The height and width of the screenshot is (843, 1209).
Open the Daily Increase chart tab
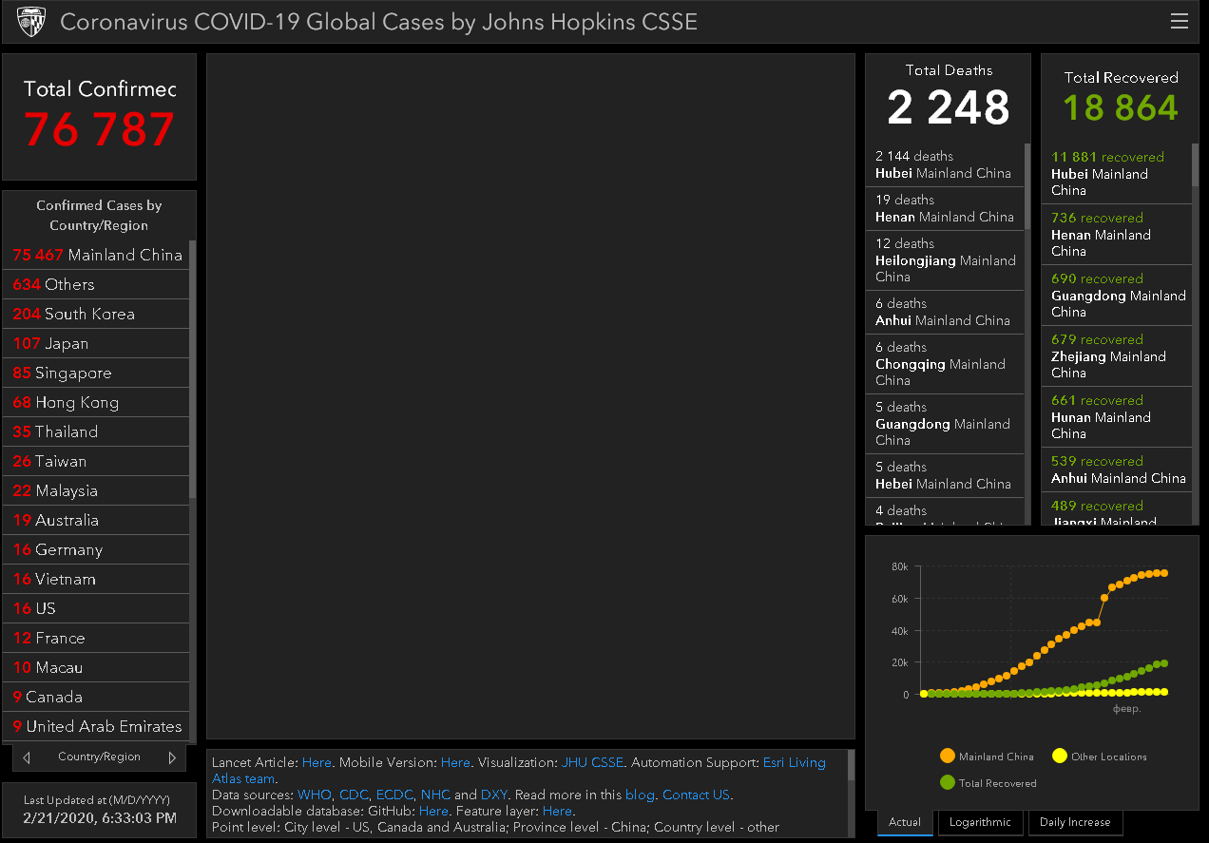(1075, 822)
